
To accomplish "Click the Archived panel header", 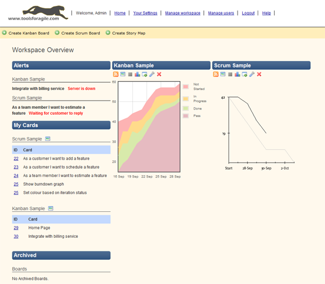I will (x=61, y=256).
